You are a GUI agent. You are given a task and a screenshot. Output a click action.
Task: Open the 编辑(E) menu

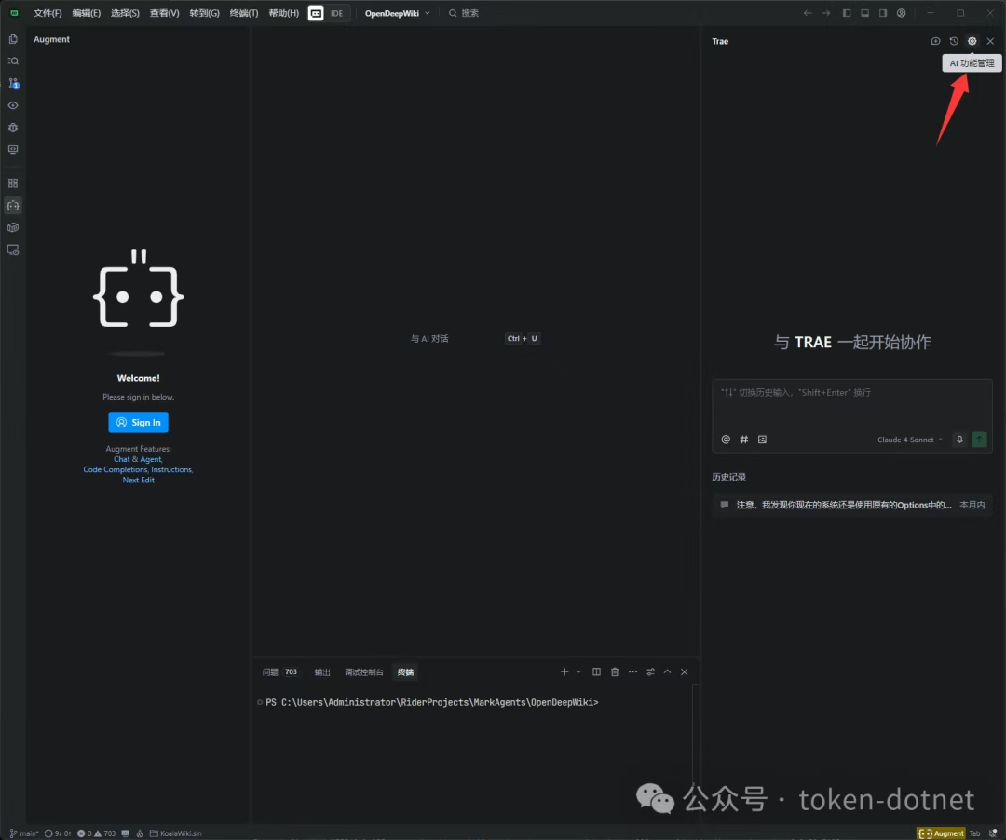(86, 13)
